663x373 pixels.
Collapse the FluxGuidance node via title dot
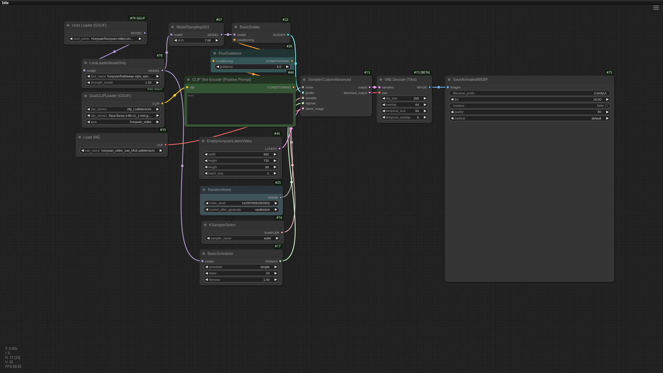click(214, 53)
